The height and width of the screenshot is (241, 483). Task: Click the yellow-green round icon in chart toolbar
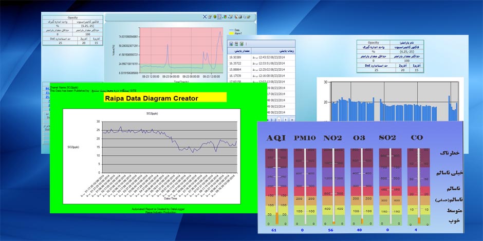(215, 16)
